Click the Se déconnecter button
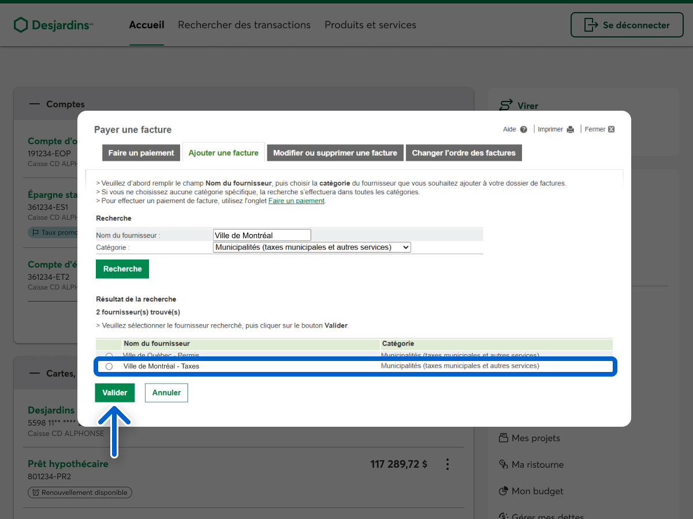The height and width of the screenshot is (519, 693). (627, 25)
